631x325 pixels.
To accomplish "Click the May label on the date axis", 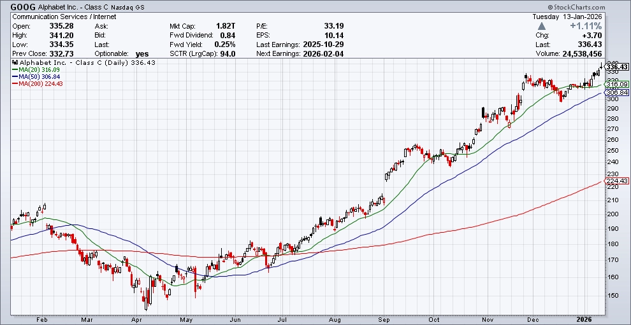I will (186, 319).
